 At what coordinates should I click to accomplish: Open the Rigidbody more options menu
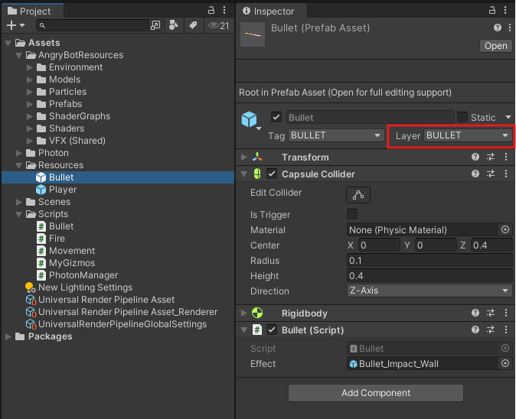coord(506,313)
